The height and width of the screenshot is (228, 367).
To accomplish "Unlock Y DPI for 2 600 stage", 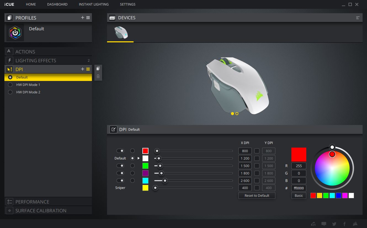I will pos(257,181).
